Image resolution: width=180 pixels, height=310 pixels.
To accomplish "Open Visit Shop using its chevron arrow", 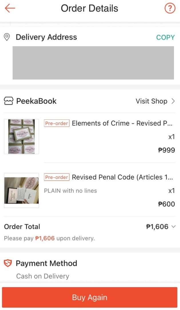I will click(x=173, y=101).
